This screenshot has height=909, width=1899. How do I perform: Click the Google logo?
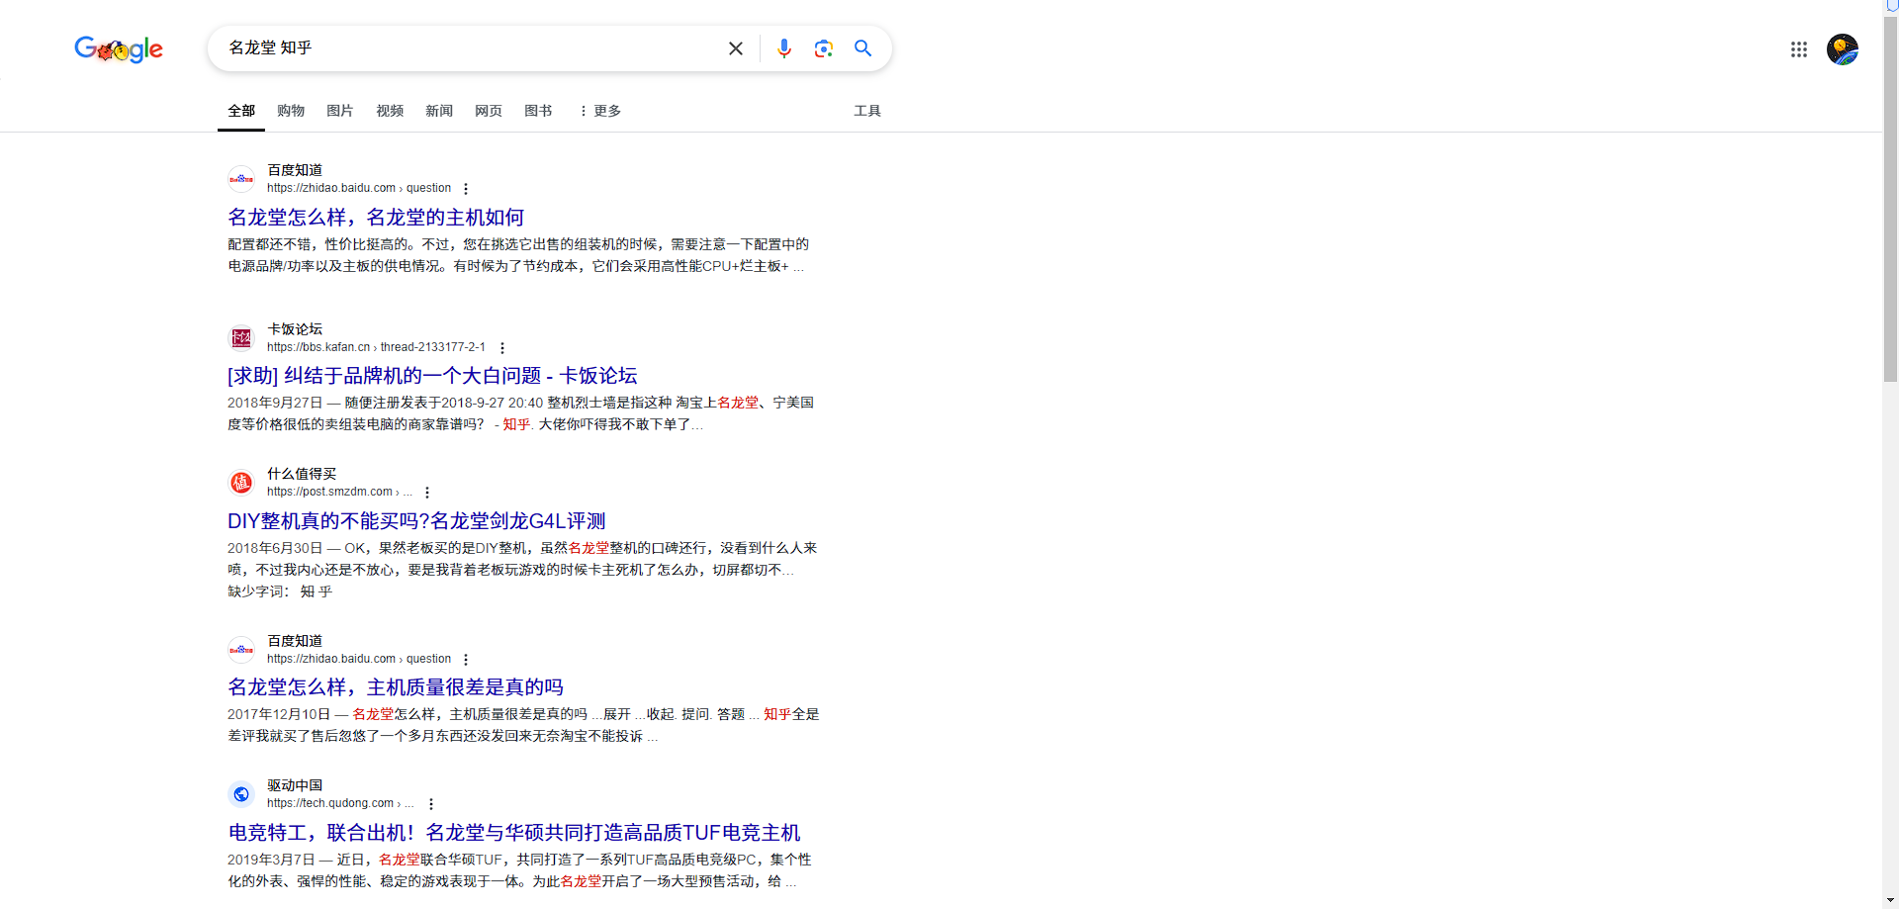[119, 48]
